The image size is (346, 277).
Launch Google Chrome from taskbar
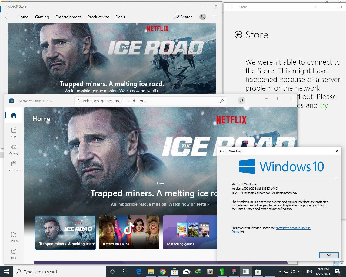(x=162, y=272)
